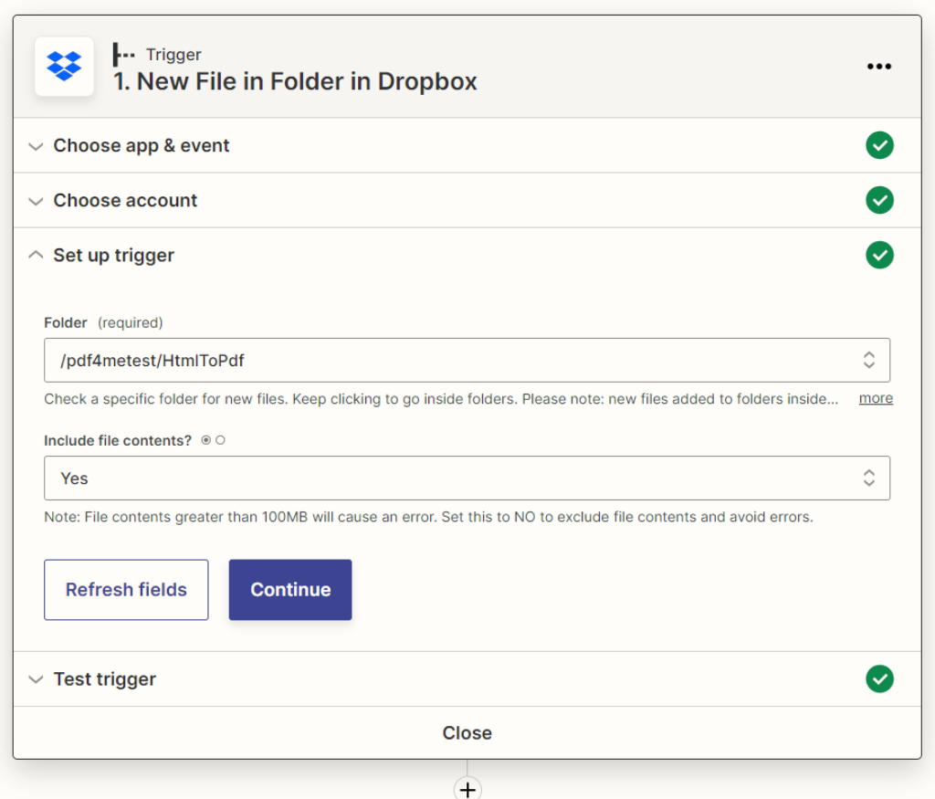
Task: Click the Include file contents? label
Action: (x=118, y=441)
